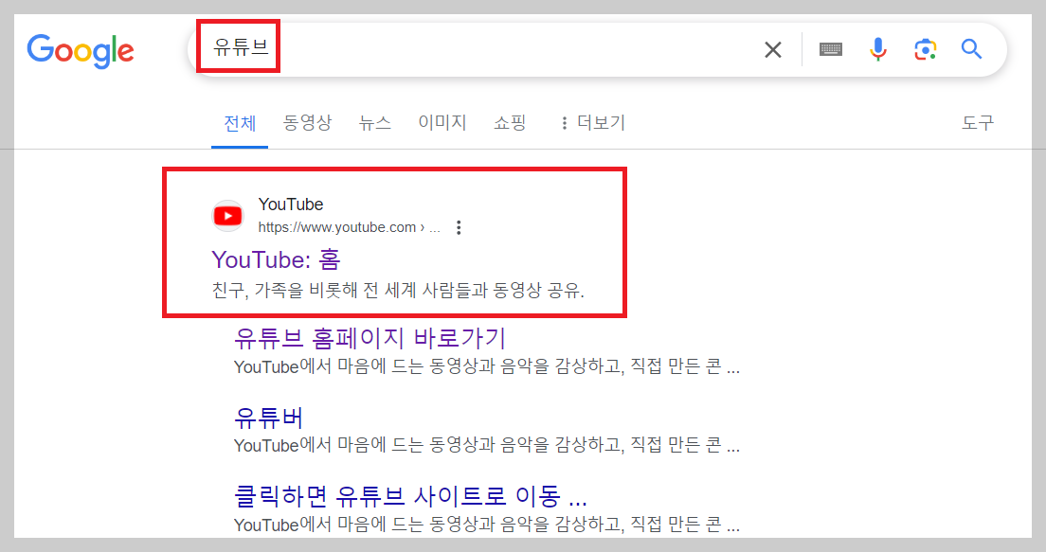
Task: Switch to the 동영상 tab
Action: 307,123
